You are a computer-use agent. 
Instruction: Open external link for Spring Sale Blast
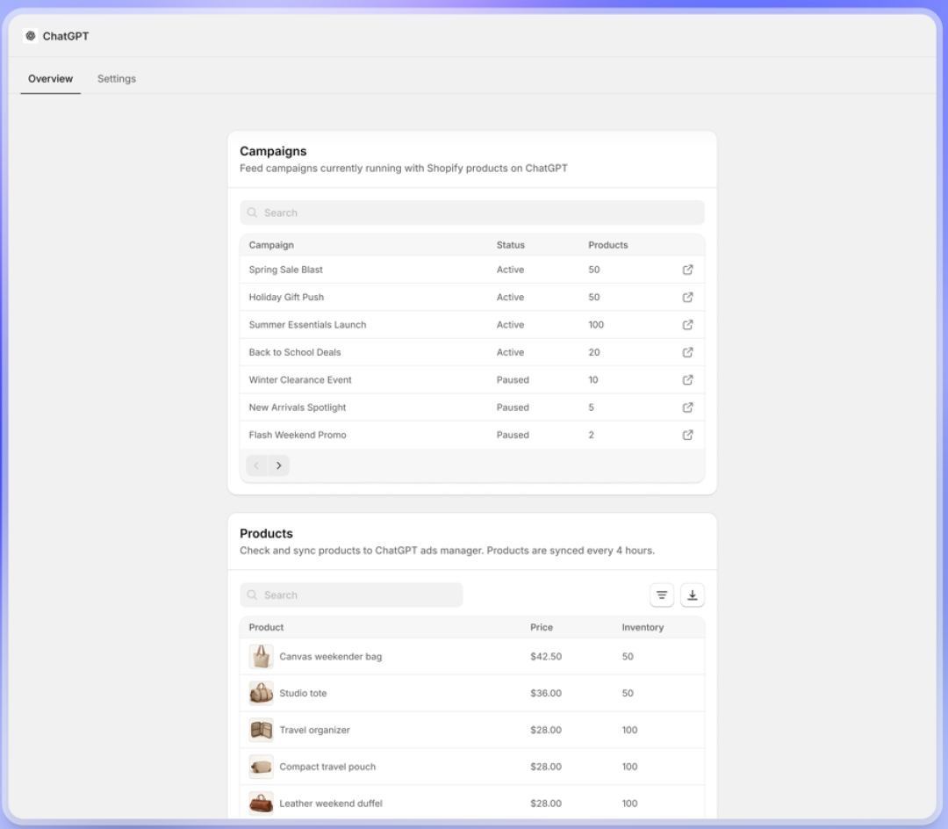click(687, 270)
